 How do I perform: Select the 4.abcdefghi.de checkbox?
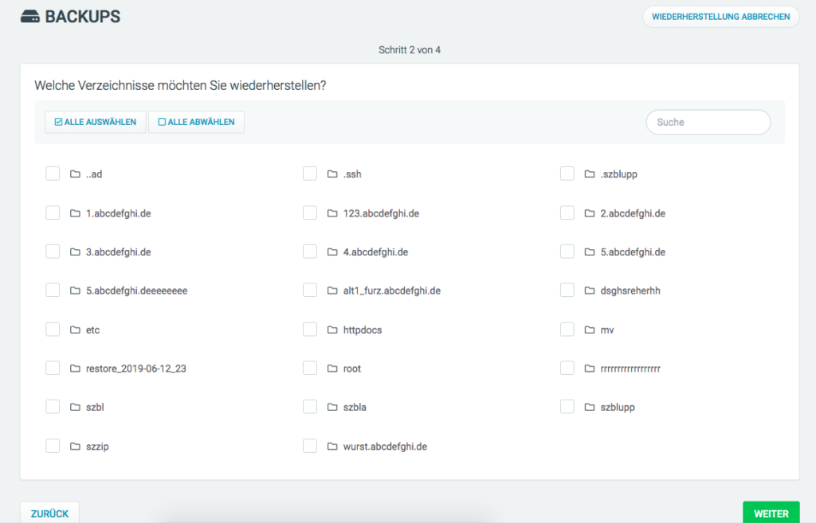tap(310, 251)
